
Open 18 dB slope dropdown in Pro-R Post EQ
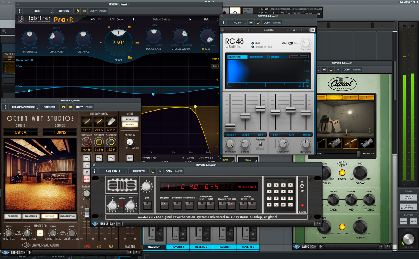pyautogui.click(x=215, y=66)
